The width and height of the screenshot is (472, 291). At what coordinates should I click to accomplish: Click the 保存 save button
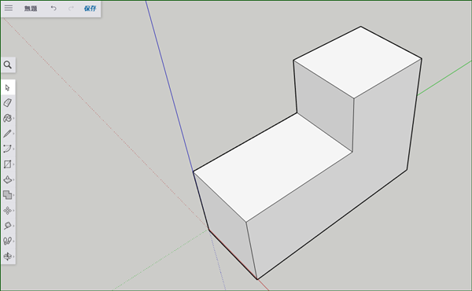coord(90,9)
